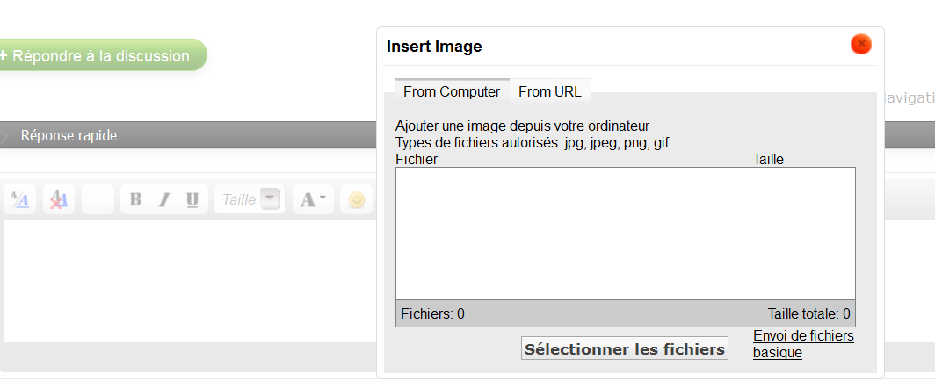Click in the quick reply text area
935x388 pixels.
[x=185, y=281]
